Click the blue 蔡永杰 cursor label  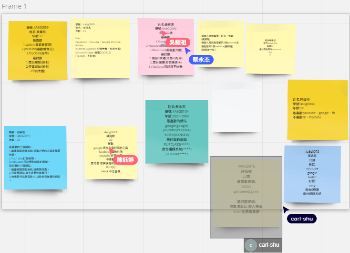click(x=202, y=60)
